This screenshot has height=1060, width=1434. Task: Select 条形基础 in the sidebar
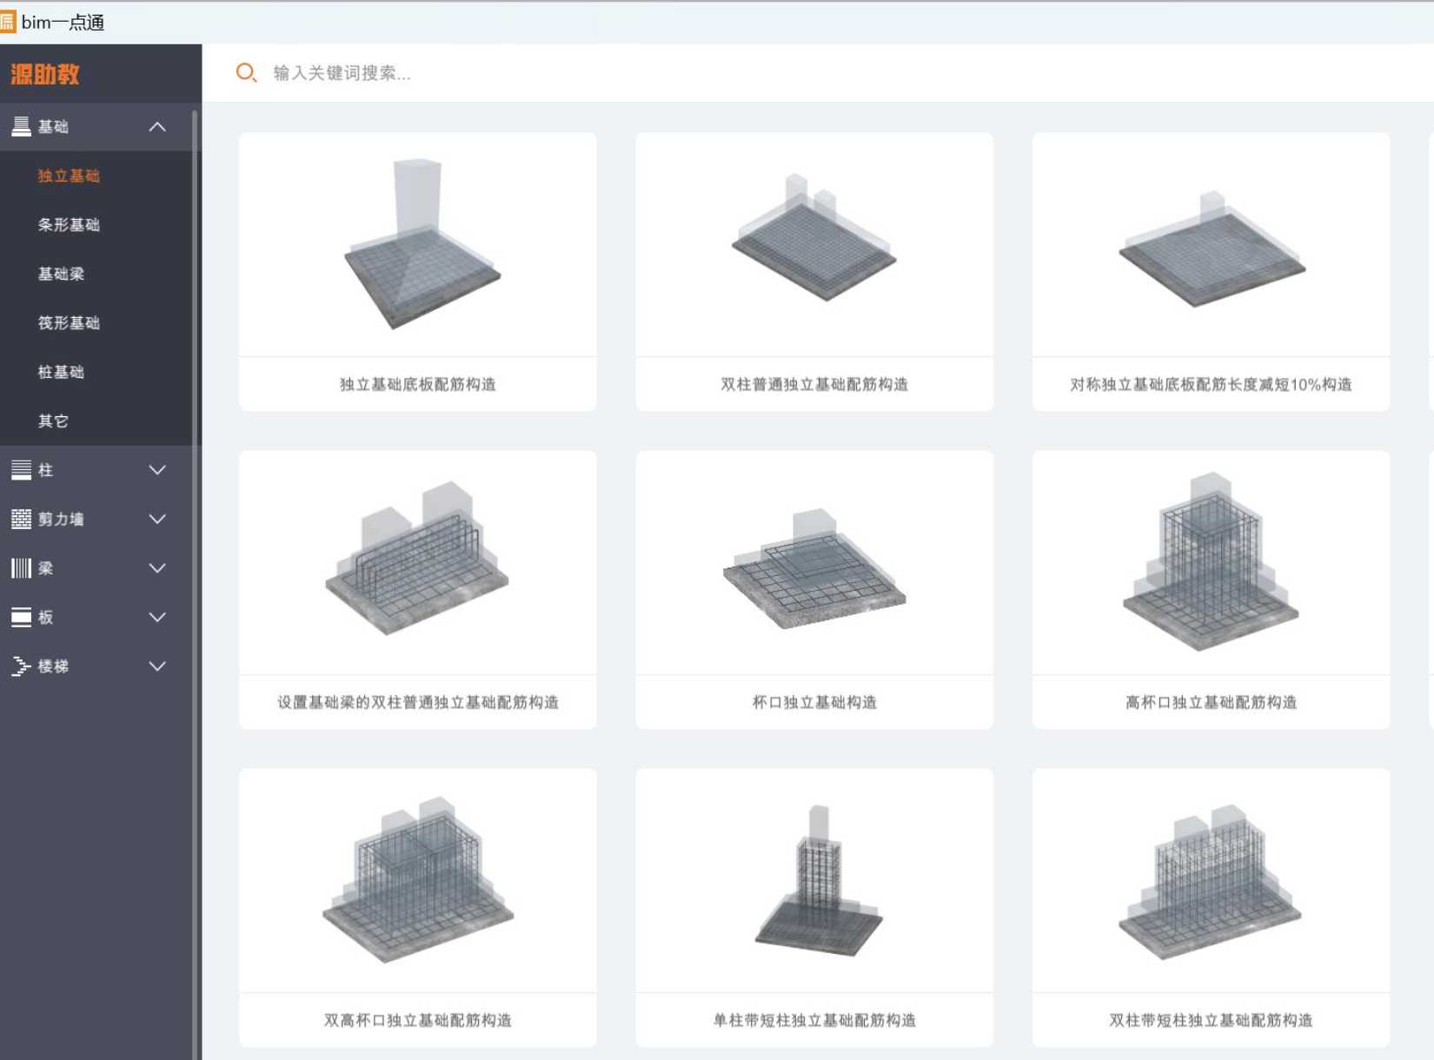[x=69, y=225]
